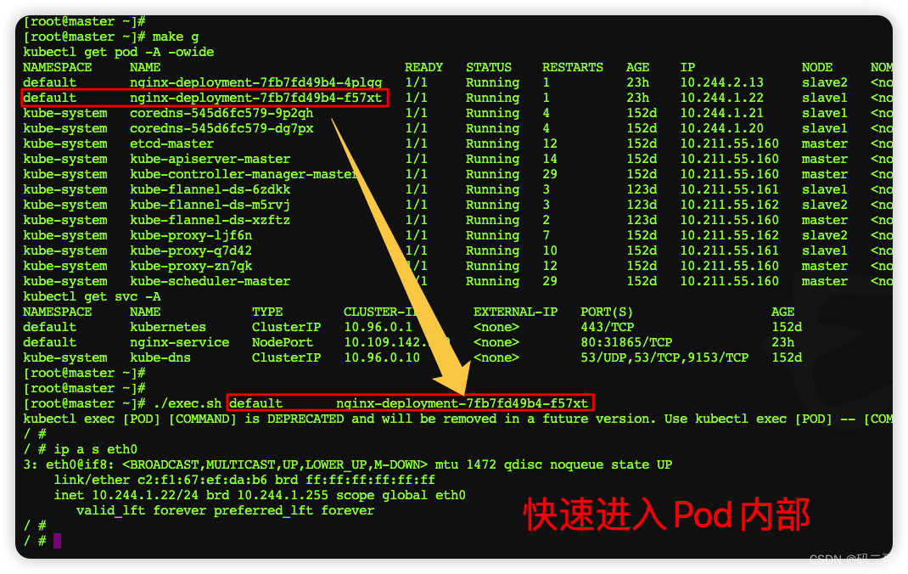Click the RESTARTS column header
908x574 pixels.
tap(572, 67)
